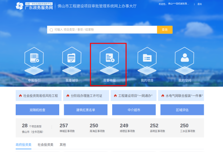The height and width of the screenshot is (152, 223).
Task: Select the 257 禅城区事项数 statistic
Action: pyautogui.click(x=64, y=128)
